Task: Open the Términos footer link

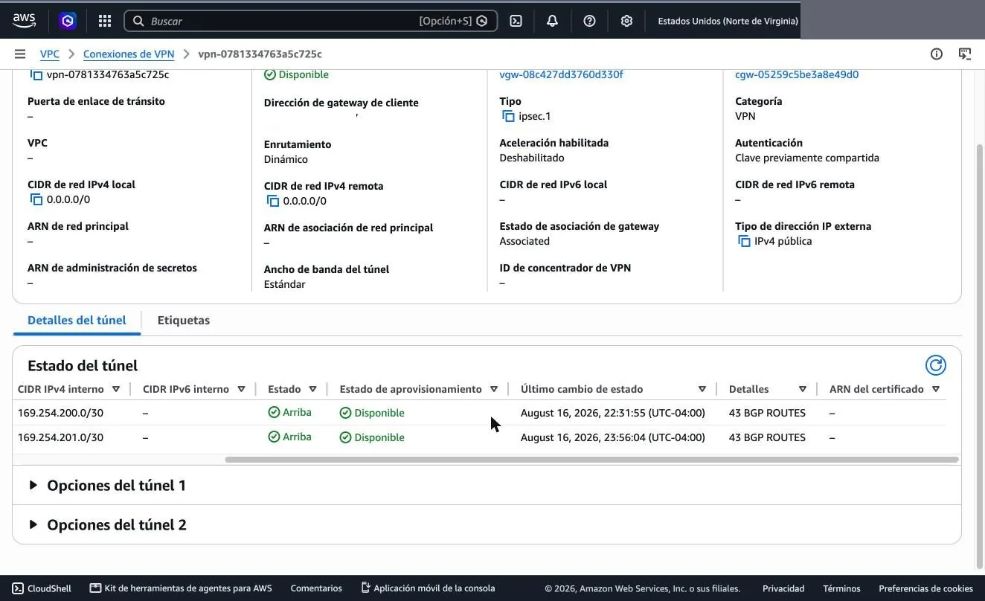Action: (x=841, y=588)
